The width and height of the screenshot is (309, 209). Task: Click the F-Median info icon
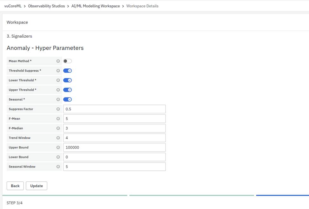pos(58,128)
